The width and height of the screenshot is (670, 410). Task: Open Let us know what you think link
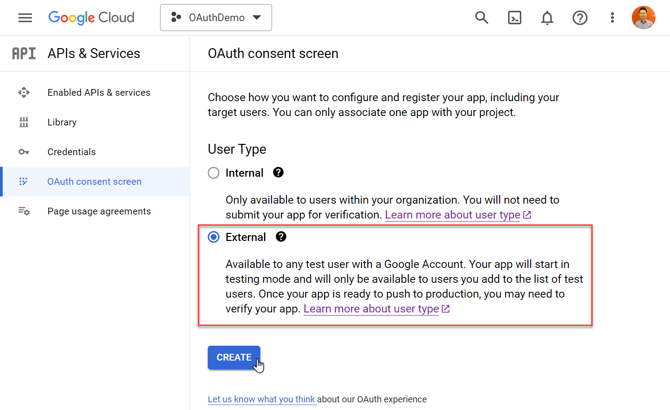tap(262, 399)
